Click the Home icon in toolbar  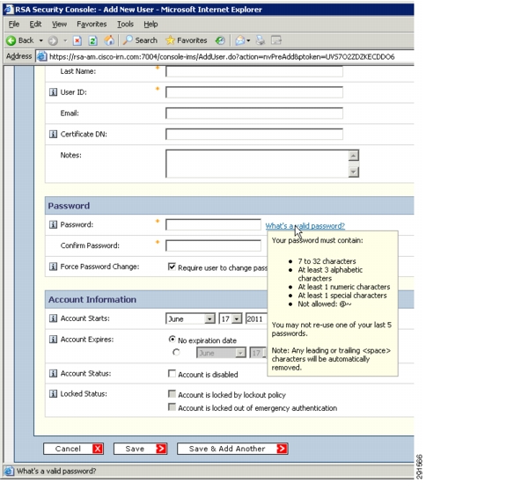point(109,40)
